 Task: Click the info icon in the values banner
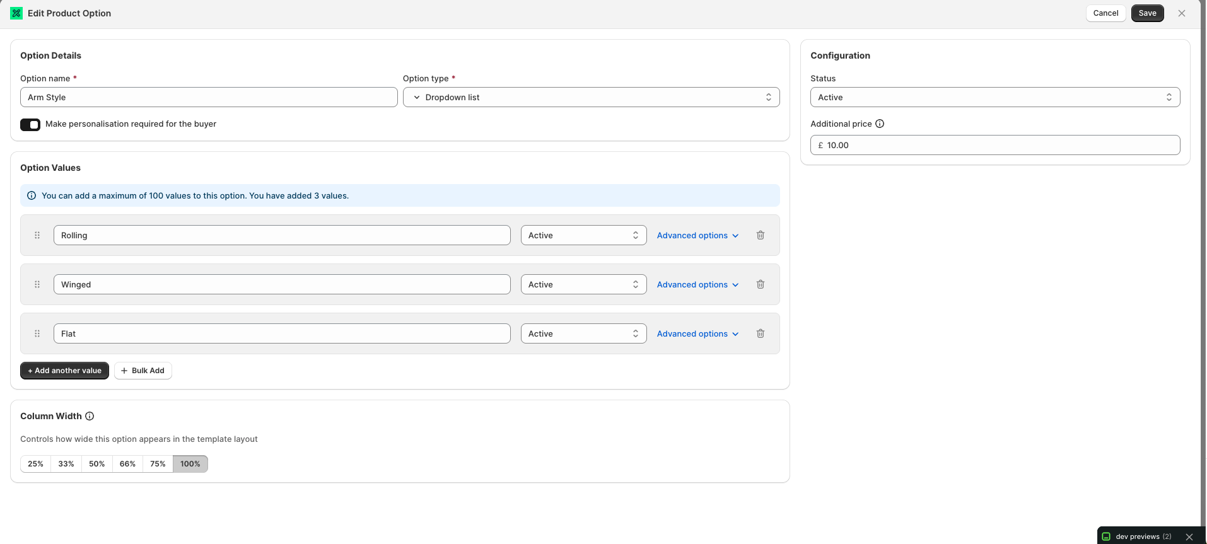32,195
